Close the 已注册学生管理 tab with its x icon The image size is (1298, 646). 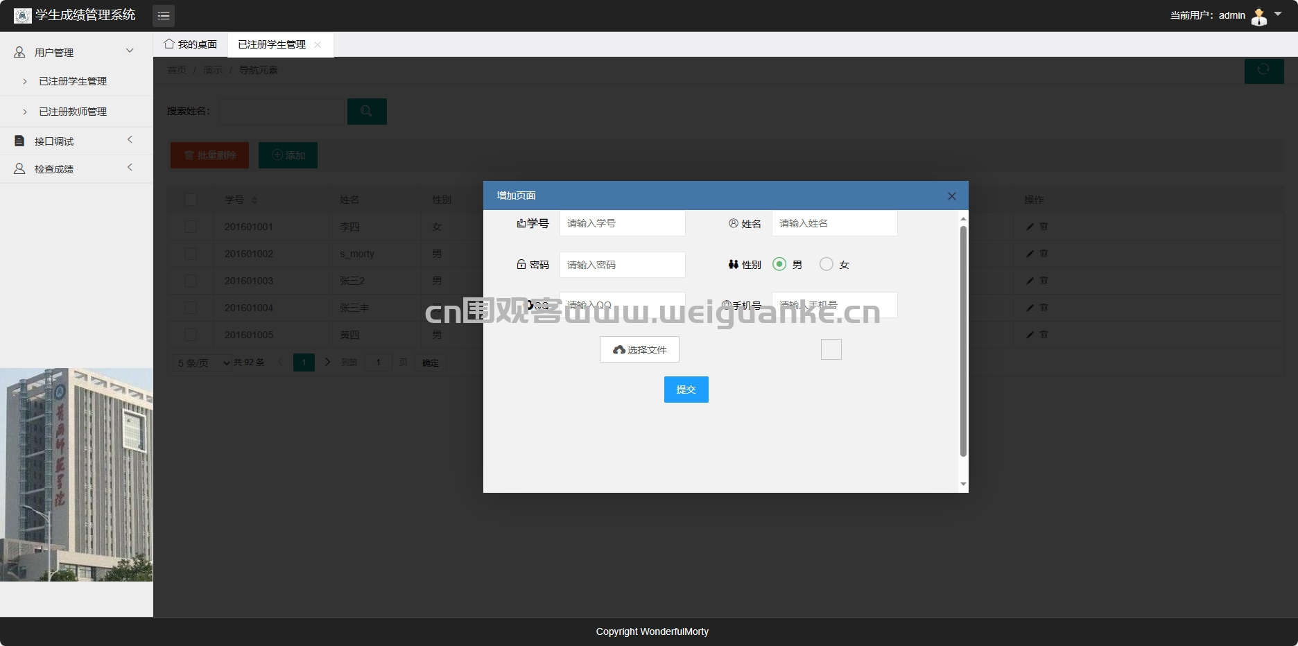(x=318, y=44)
